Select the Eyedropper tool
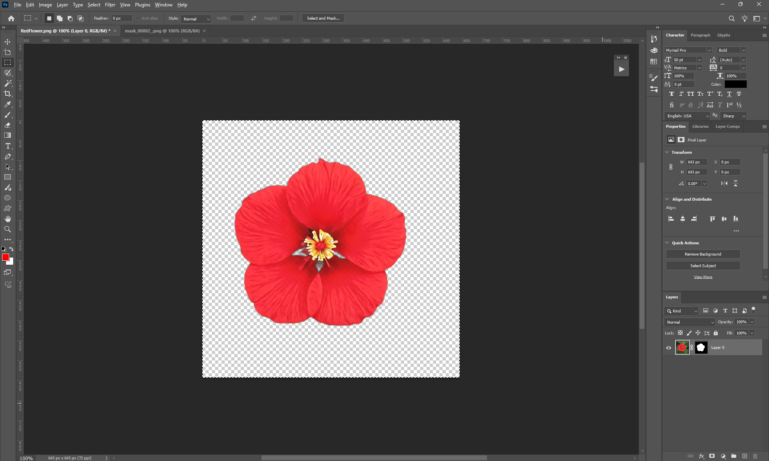769x461 pixels. [x=8, y=104]
